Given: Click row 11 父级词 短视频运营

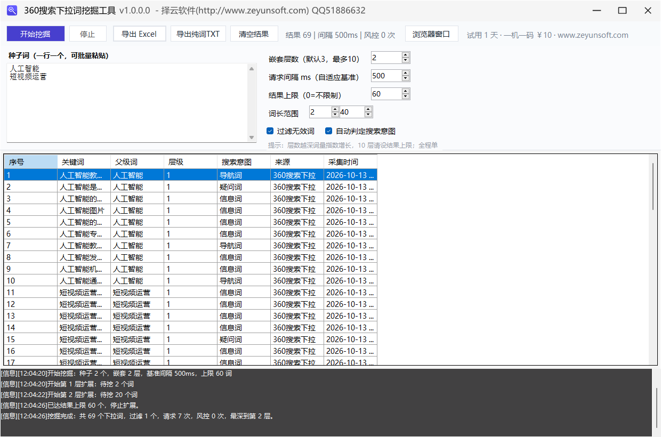Looking at the screenshot, I should tap(137, 292).
